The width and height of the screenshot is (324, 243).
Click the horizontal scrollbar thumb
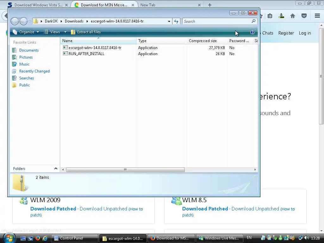pos(125,170)
